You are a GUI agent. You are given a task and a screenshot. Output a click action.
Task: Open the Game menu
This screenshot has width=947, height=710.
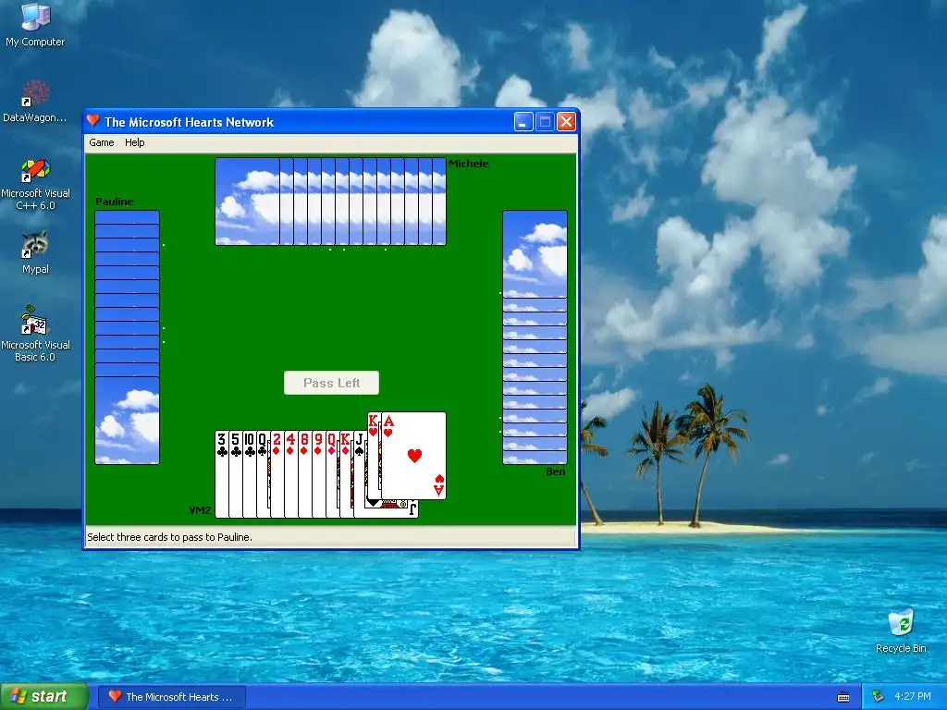(x=102, y=142)
